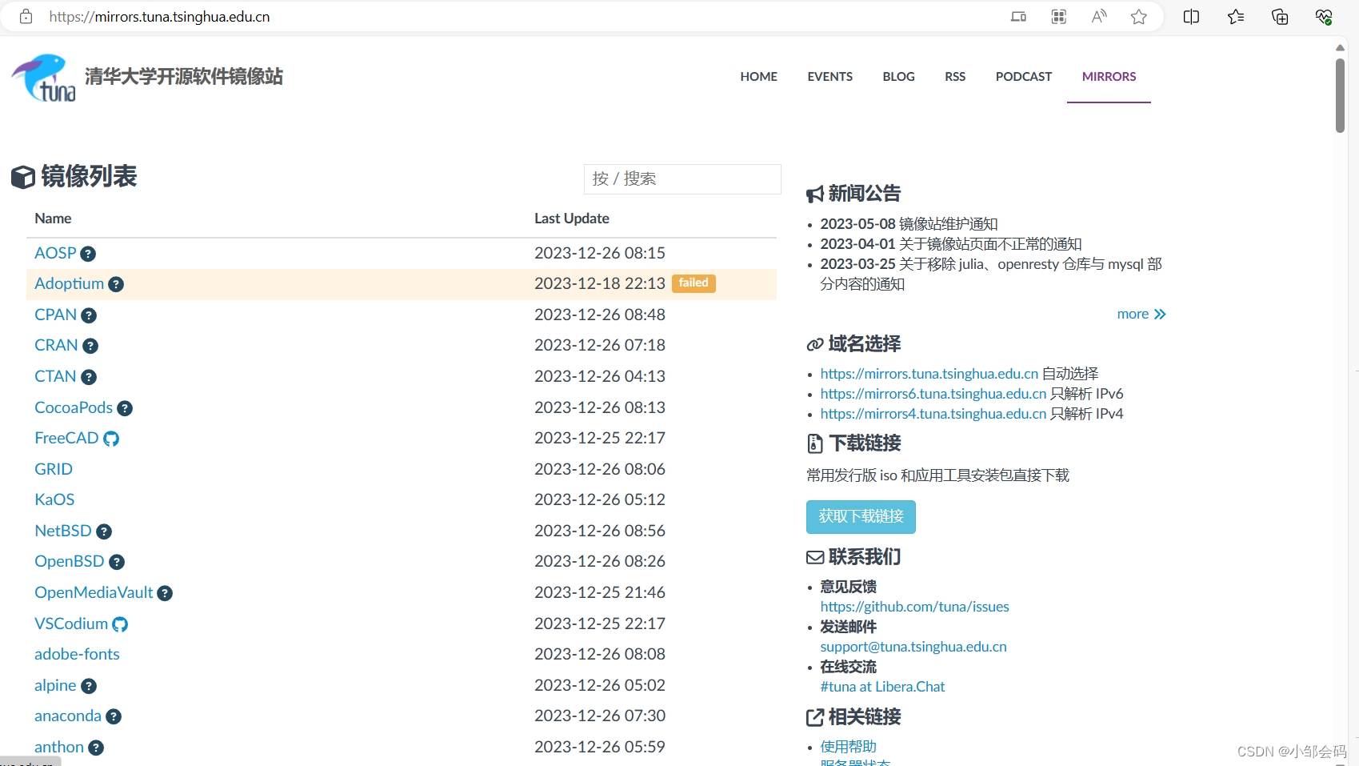Open the CocoaPods help question-mark icon
Screen dimensions: 1359x766
pos(125,408)
